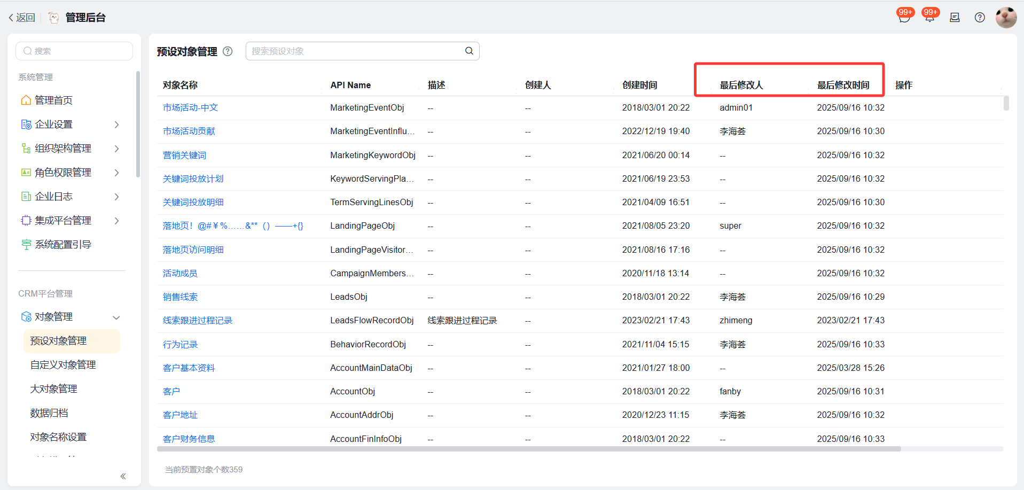The height and width of the screenshot is (490, 1024).
Task: Open the 销售线索 object link
Action: [x=180, y=297]
